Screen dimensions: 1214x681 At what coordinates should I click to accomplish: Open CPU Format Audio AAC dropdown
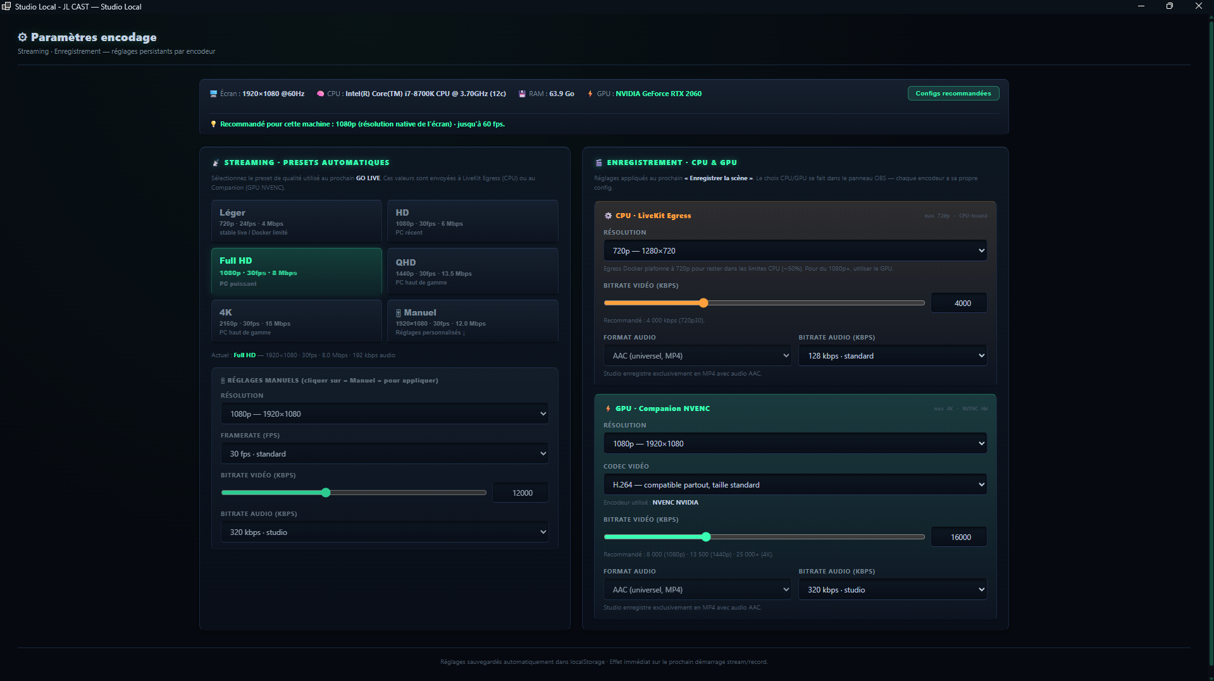(697, 355)
